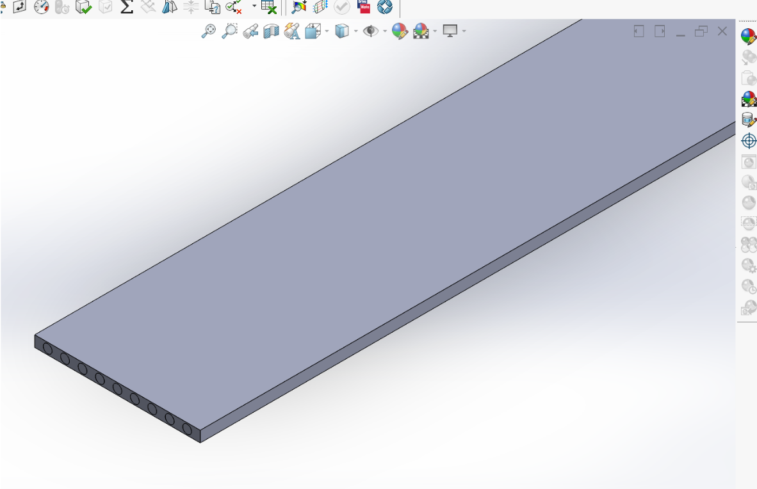Click the Zoom to Fit magnifier
Viewport: 757px width, 489px height.
(208, 31)
